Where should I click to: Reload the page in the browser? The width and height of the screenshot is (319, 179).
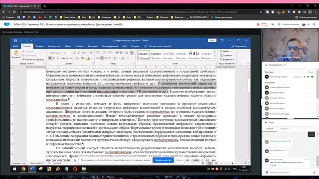[14, 12]
